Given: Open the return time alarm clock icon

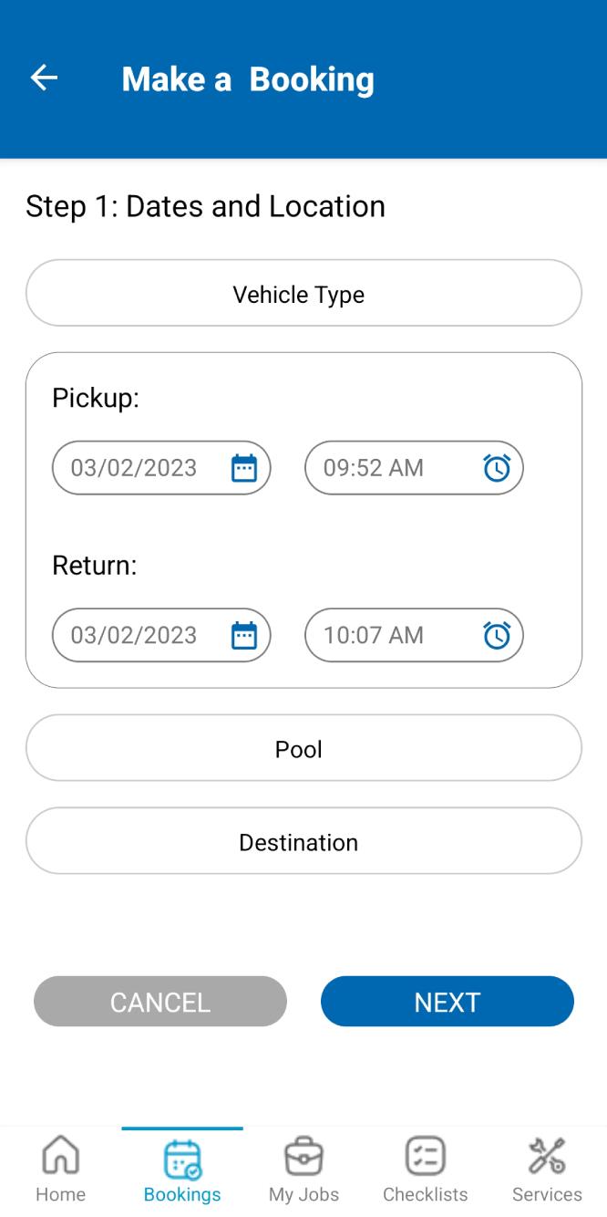Looking at the screenshot, I should [497, 635].
